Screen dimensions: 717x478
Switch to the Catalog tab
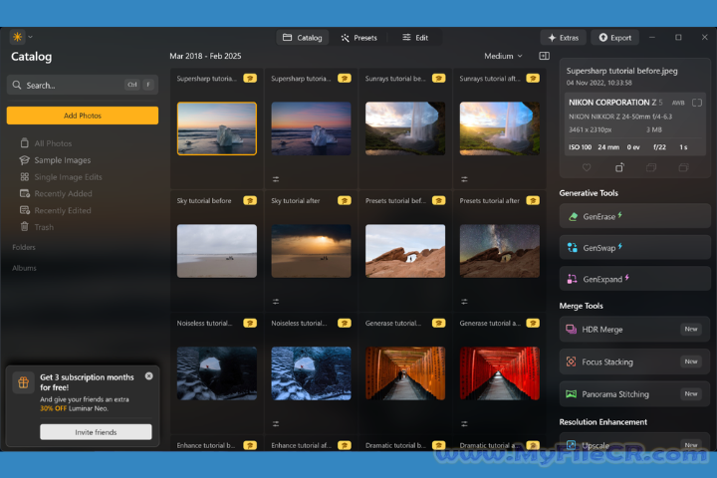coord(303,38)
